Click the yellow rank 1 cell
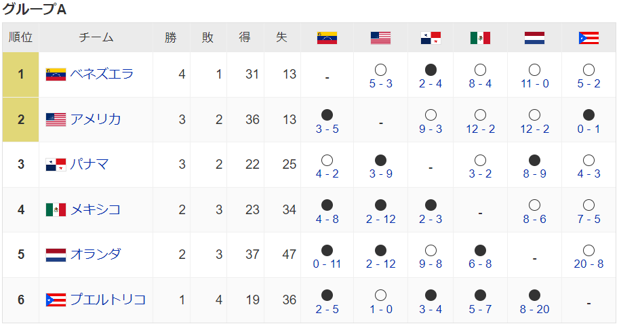Viewport: 619px width, 326px height. click(20, 75)
